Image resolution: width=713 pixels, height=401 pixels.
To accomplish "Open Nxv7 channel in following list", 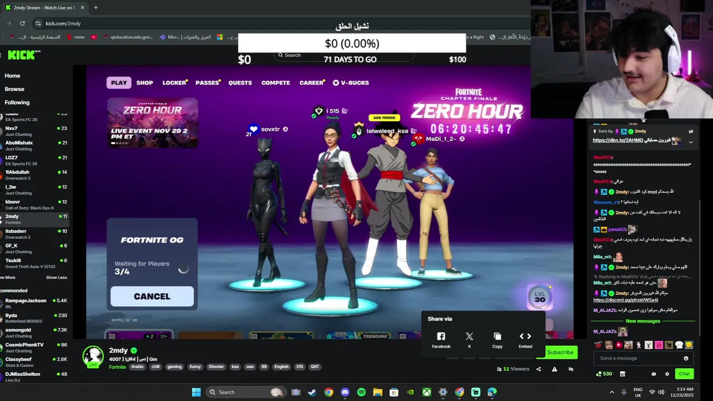I will tap(33, 131).
